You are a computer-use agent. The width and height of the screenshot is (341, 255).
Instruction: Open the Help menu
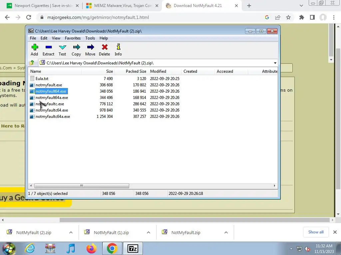(x=104, y=38)
